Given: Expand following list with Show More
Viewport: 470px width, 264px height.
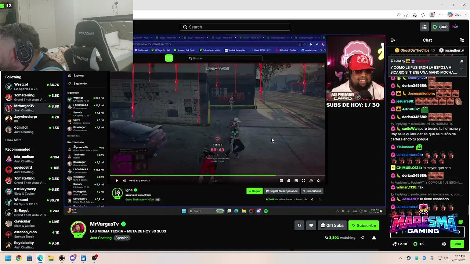Looking at the screenshot, I should click(x=13, y=140).
